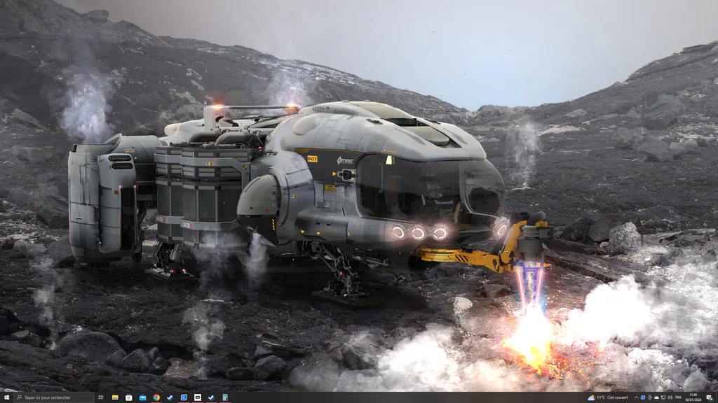This screenshot has width=718, height=403.
Task: Open the Oculus app on the taskbar
Action: (197, 397)
